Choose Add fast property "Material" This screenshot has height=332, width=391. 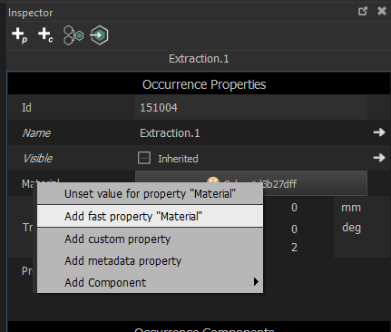(x=150, y=216)
